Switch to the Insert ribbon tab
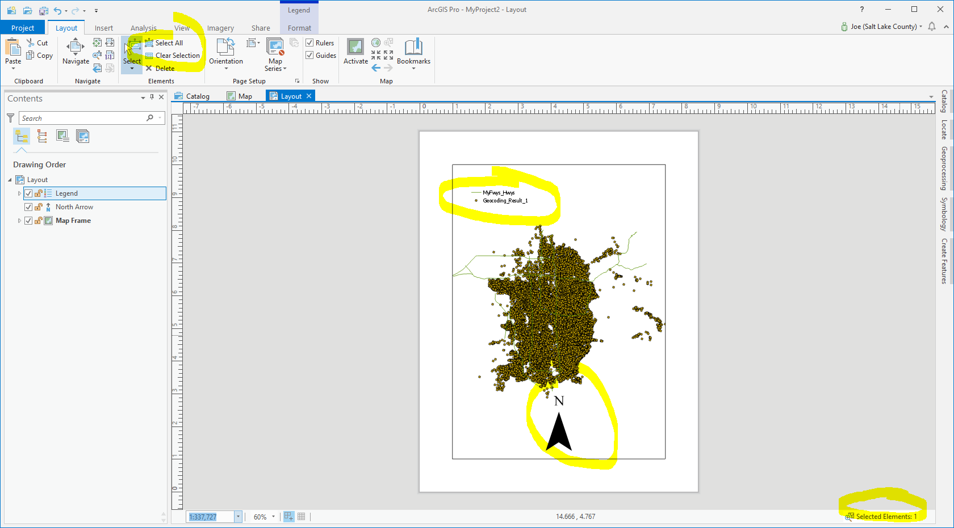Screen dimensions: 954x528 pos(103,28)
